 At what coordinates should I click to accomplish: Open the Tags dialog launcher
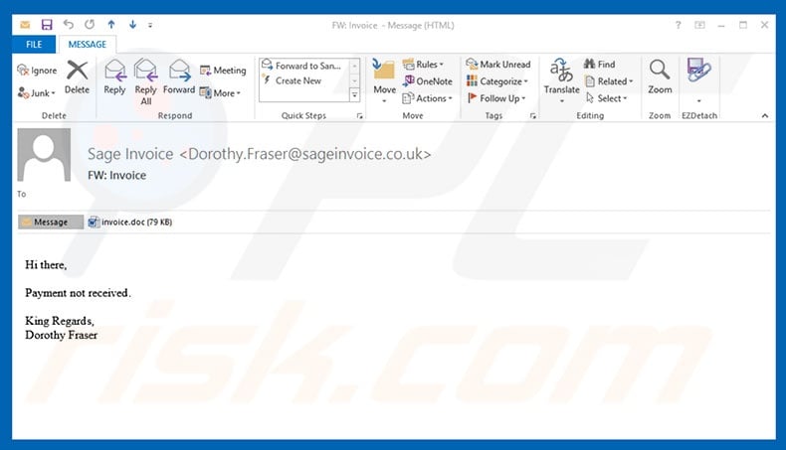click(x=533, y=116)
